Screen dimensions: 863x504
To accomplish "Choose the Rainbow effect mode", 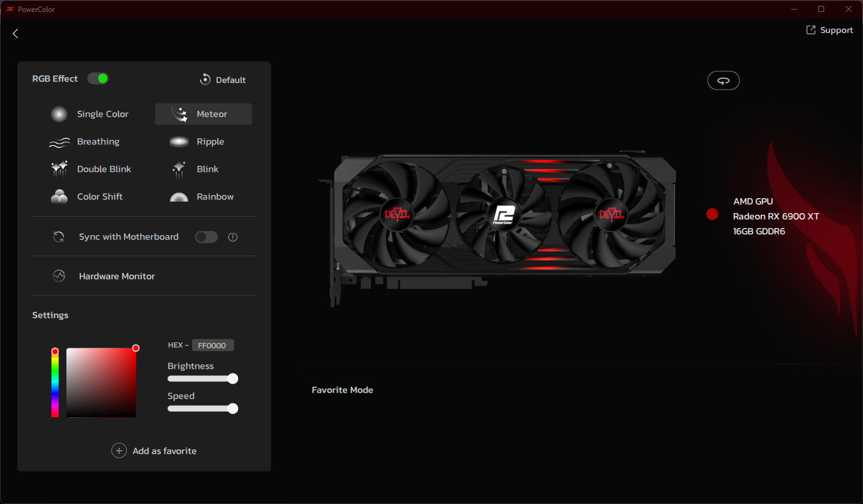I will point(203,196).
